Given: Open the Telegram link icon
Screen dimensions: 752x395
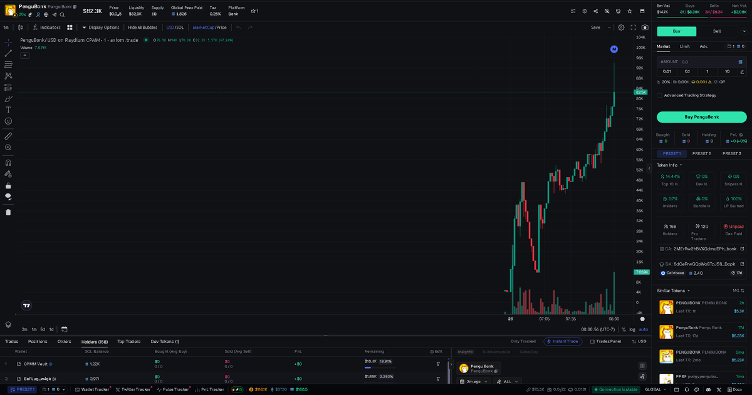Looking at the screenshot, I should tap(54, 14).
